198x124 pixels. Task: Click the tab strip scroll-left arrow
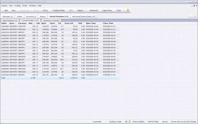[x=190, y=16]
